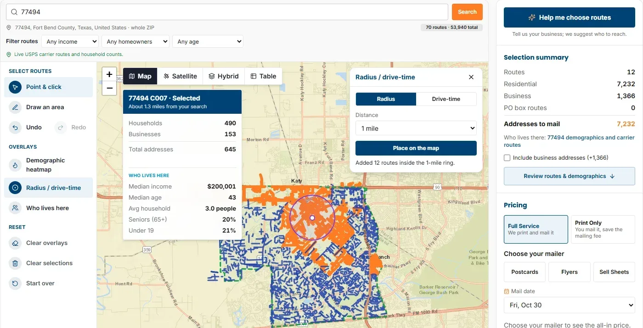This screenshot has height=328, width=643.
Task: Click the Demographic heatmap flame icon
Action: pyautogui.click(x=15, y=165)
